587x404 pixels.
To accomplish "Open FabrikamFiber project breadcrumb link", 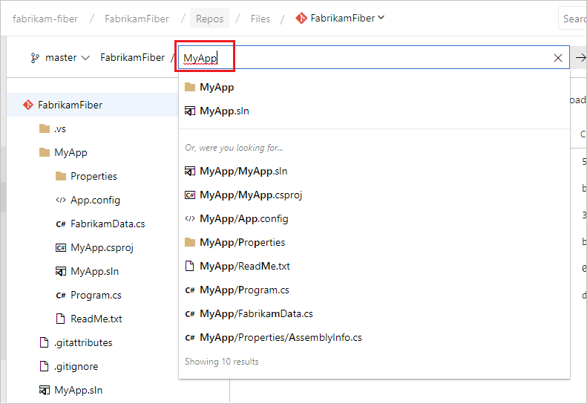I will [x=137, y=19].
